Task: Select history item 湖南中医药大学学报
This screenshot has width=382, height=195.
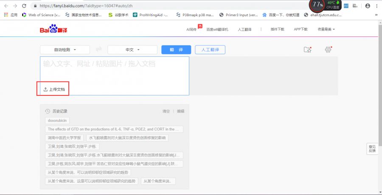Action: pyautogui.click(x=65, y=138)
